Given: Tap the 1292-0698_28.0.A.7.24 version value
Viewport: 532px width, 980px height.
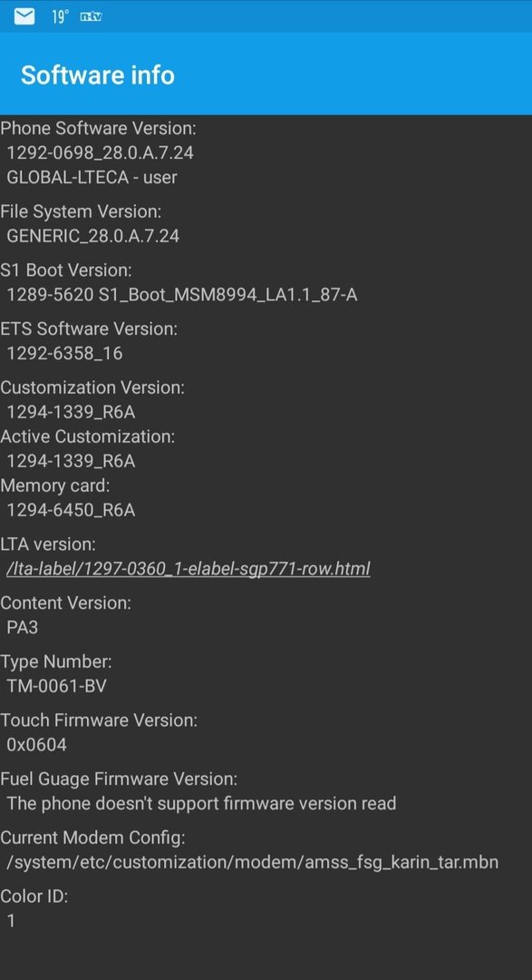Looking at the screenshot, I should pyautogui.click(x=100, y=152).
